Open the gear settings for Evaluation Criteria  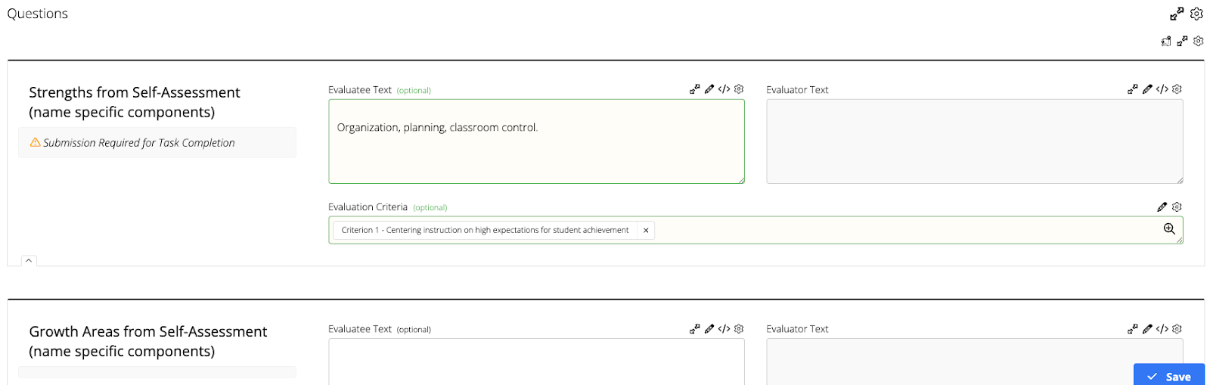[1177, 206]
